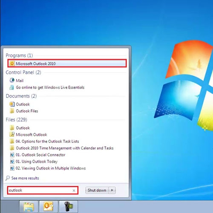Viewport: 213px width, 213px height.
Task: Click the Mail control panel icon
Action: [x=12, y=81]
